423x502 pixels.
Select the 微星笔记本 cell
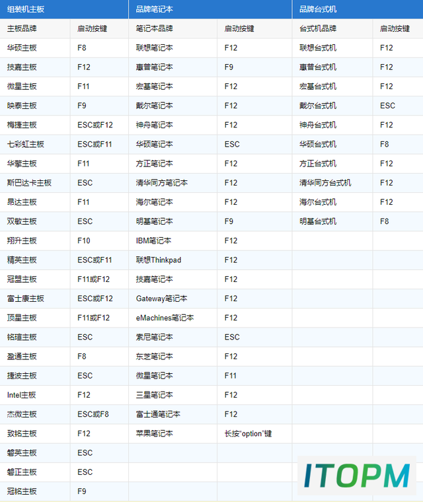[173, 376]
